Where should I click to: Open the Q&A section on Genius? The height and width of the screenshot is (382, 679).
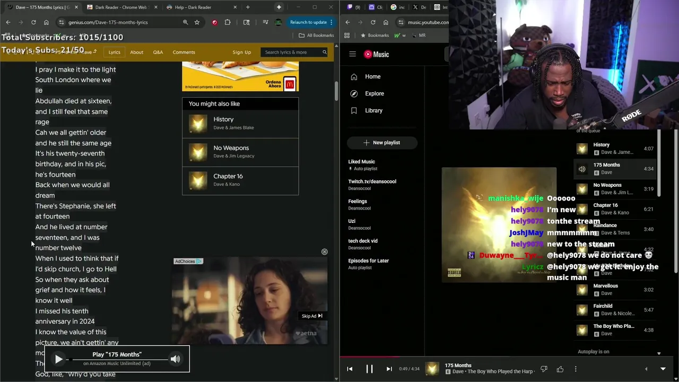pos(158,52)
